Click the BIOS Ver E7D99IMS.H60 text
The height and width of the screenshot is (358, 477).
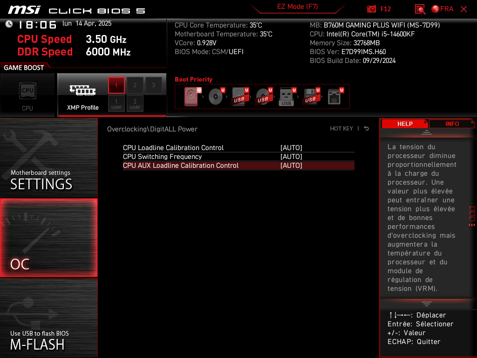(348, 52)
